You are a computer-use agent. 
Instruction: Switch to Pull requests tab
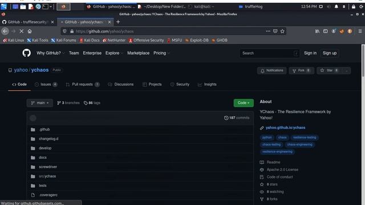coord(83,84)
